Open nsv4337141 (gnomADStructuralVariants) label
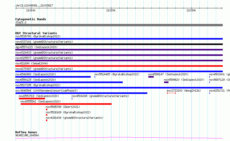This screenshot has width=230, height=141. (44, 42)
